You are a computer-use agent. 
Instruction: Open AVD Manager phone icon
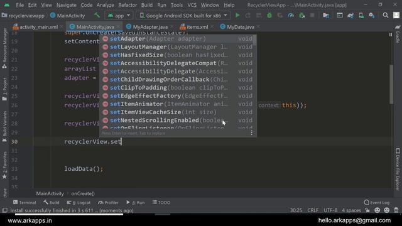361,16
